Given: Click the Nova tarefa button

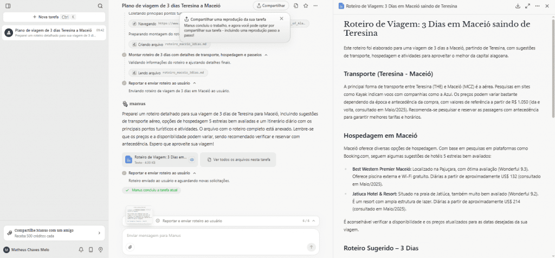Looking at the screenshot, I should [54, 17].
